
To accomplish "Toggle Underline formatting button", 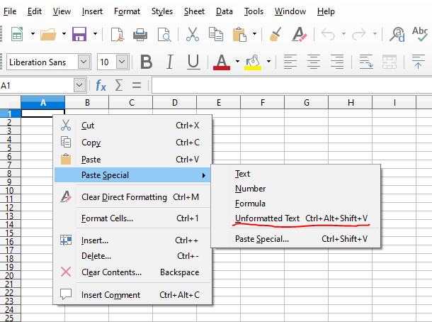I will pyautogui.click(x=193, y=62).
